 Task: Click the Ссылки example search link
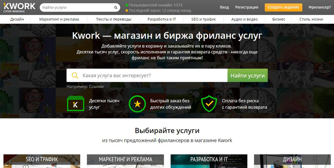pos(96,86)
